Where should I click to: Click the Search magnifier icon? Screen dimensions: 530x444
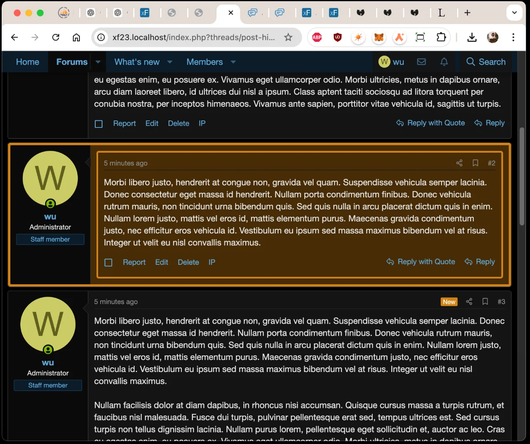pyautogui.click(x=471, y=62)
